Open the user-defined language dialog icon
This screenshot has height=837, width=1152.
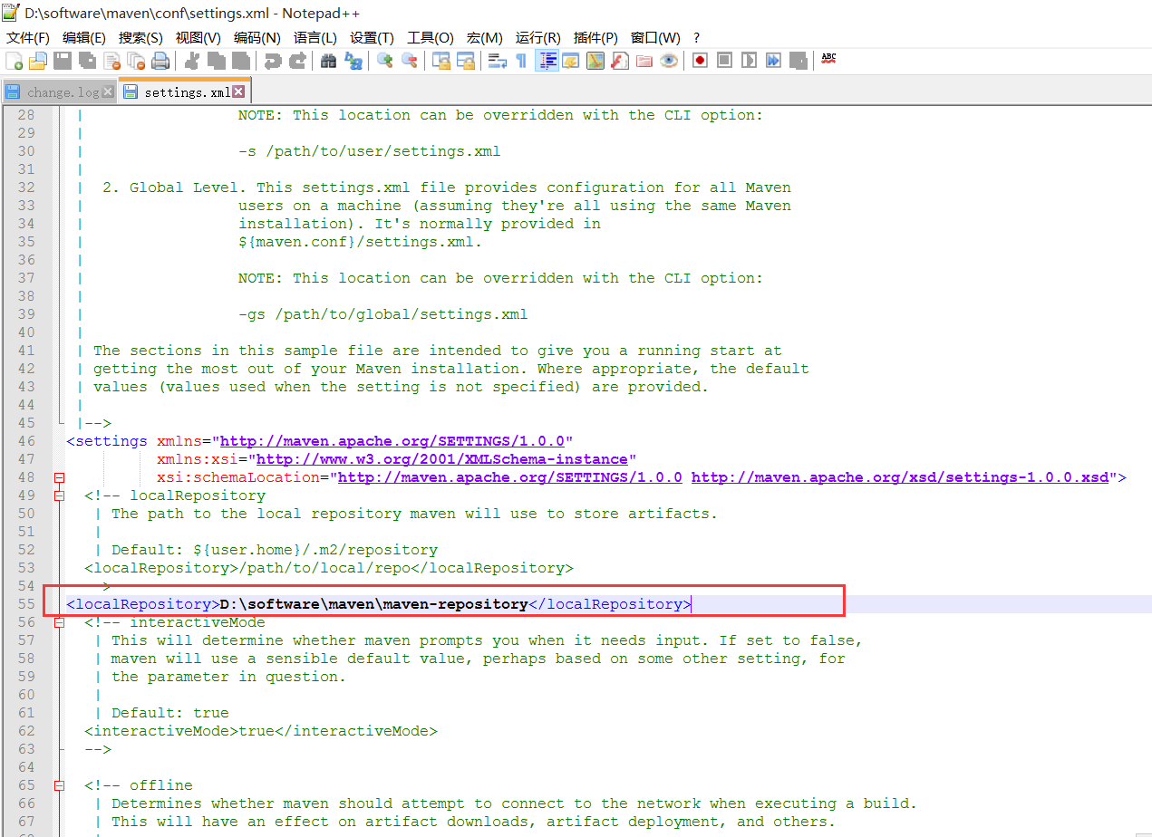pyautogui.click(x=571, y=61)
